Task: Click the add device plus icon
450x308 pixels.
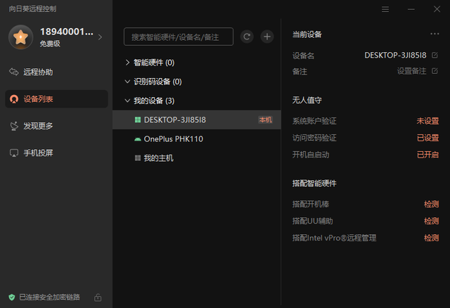Action: click(x=267, y=37)
